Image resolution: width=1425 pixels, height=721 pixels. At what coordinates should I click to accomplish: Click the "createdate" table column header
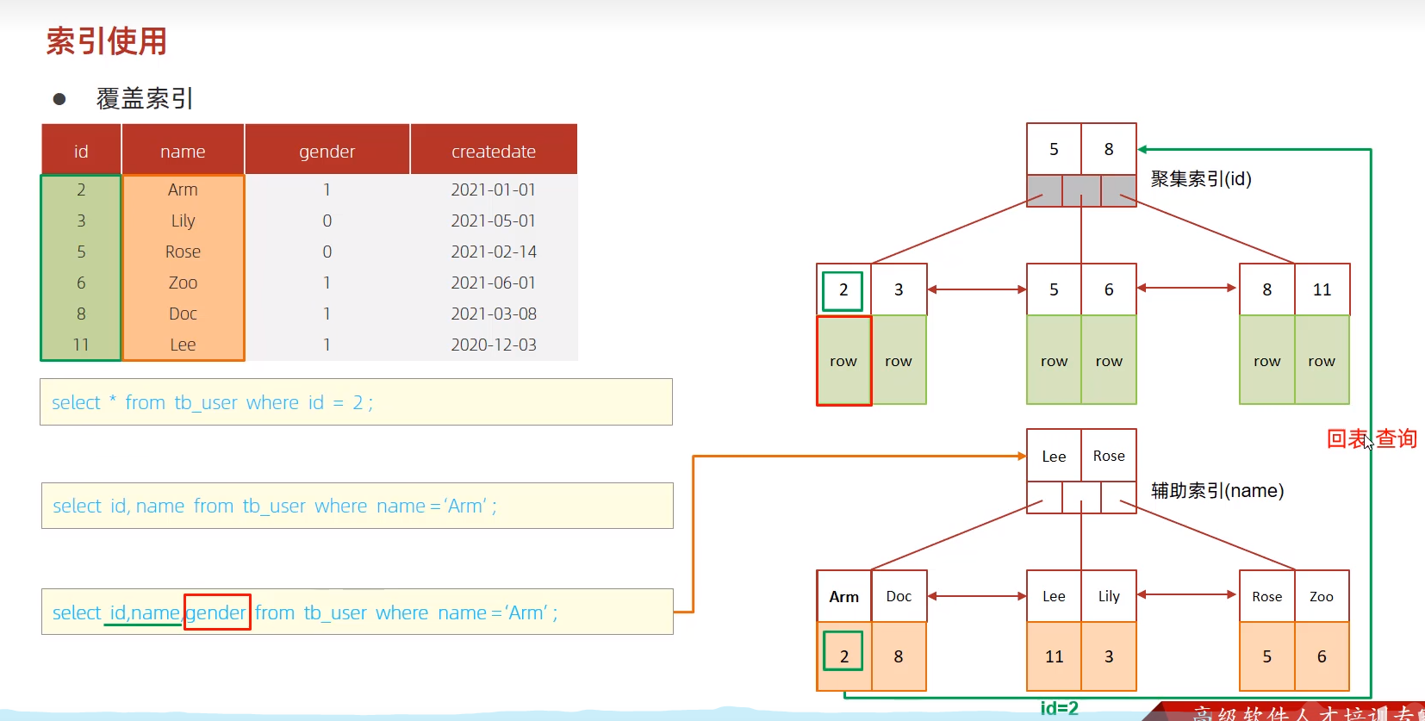coord(494,152)
